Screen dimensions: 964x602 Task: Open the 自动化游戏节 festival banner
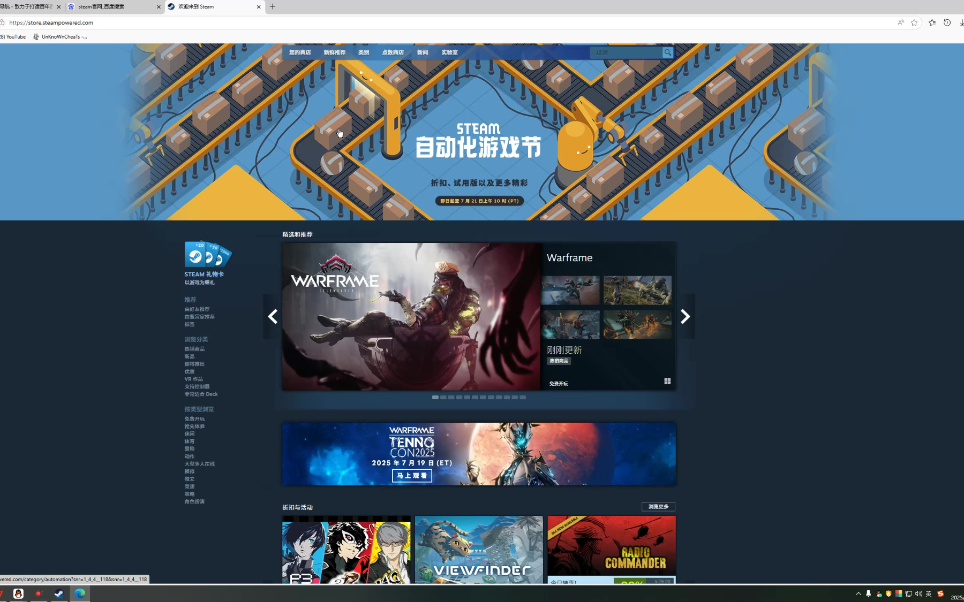(478, 141)
